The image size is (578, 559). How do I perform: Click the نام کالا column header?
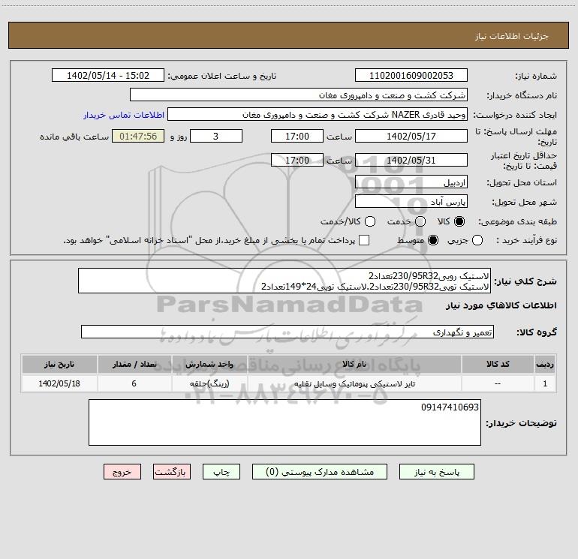pos(354,364)
